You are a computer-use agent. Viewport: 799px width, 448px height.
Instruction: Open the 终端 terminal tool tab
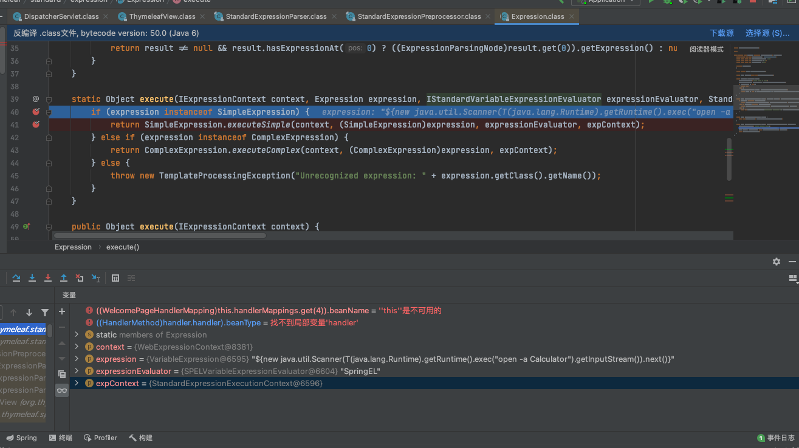pyautogui.click(x=60, y=438)
